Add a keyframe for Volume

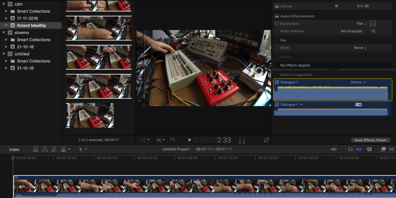384,6
